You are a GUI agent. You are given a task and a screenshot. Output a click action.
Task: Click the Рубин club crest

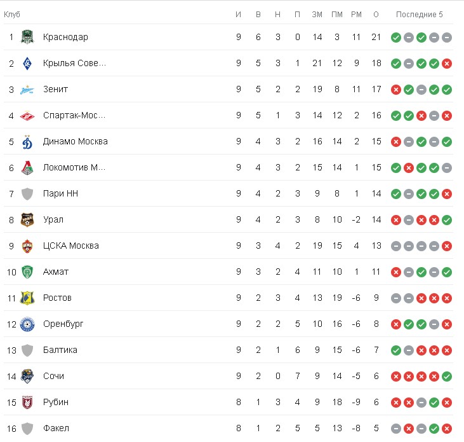click(x=27, y=402)
